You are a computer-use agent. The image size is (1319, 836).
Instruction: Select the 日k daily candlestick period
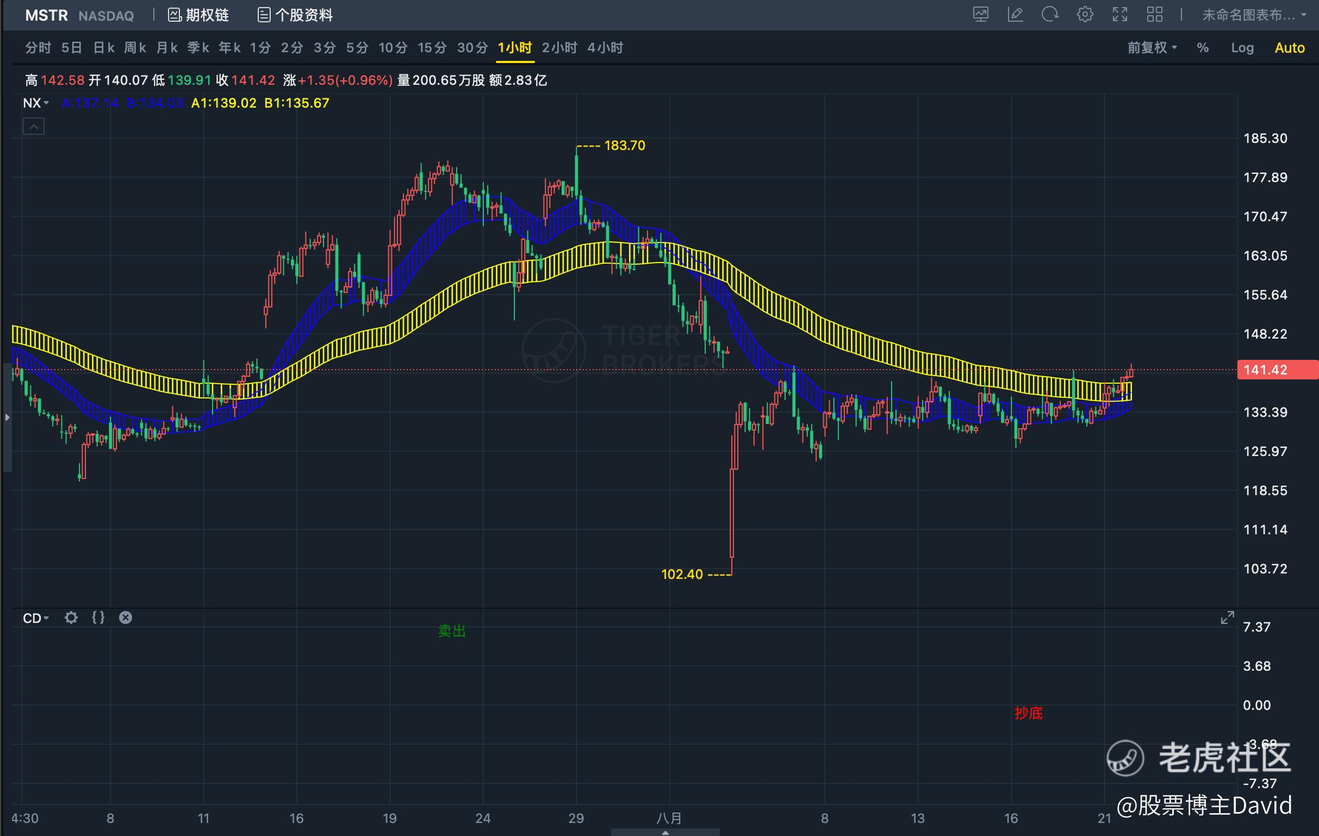103,48
